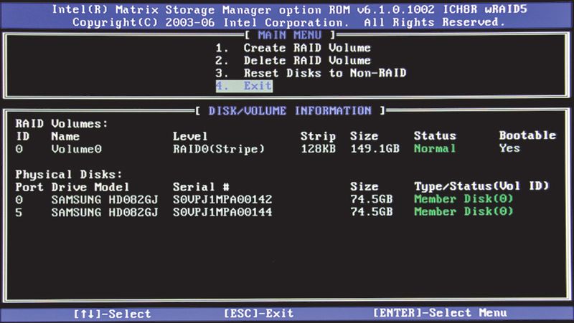Click the [ENTER]-Select Menu footer hint

[x=440, y=313]
